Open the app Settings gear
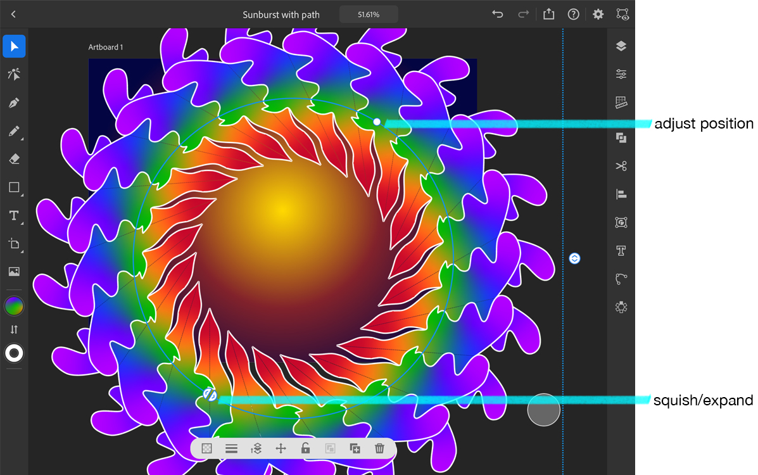 [x=598, y=13]
